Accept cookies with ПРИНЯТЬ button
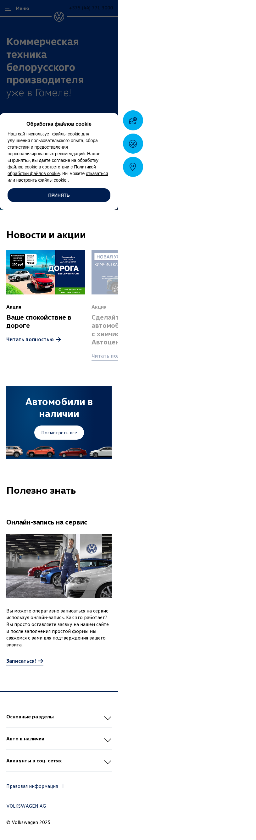The height and width of the screenshot is (840, 256). 59,195
